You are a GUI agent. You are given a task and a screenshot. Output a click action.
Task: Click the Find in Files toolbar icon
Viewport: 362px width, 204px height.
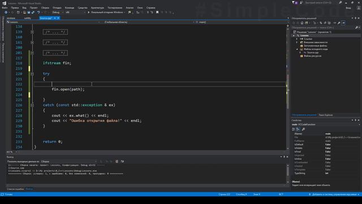click(x=130, y=12)
